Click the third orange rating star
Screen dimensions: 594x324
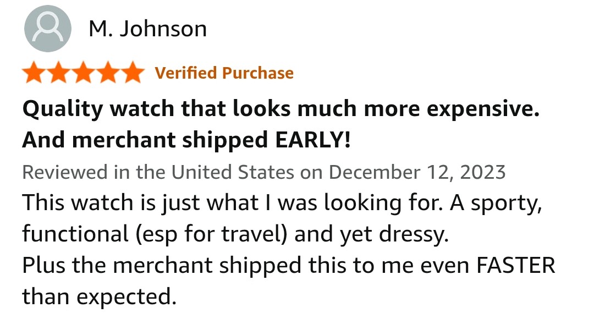point(84,72)
